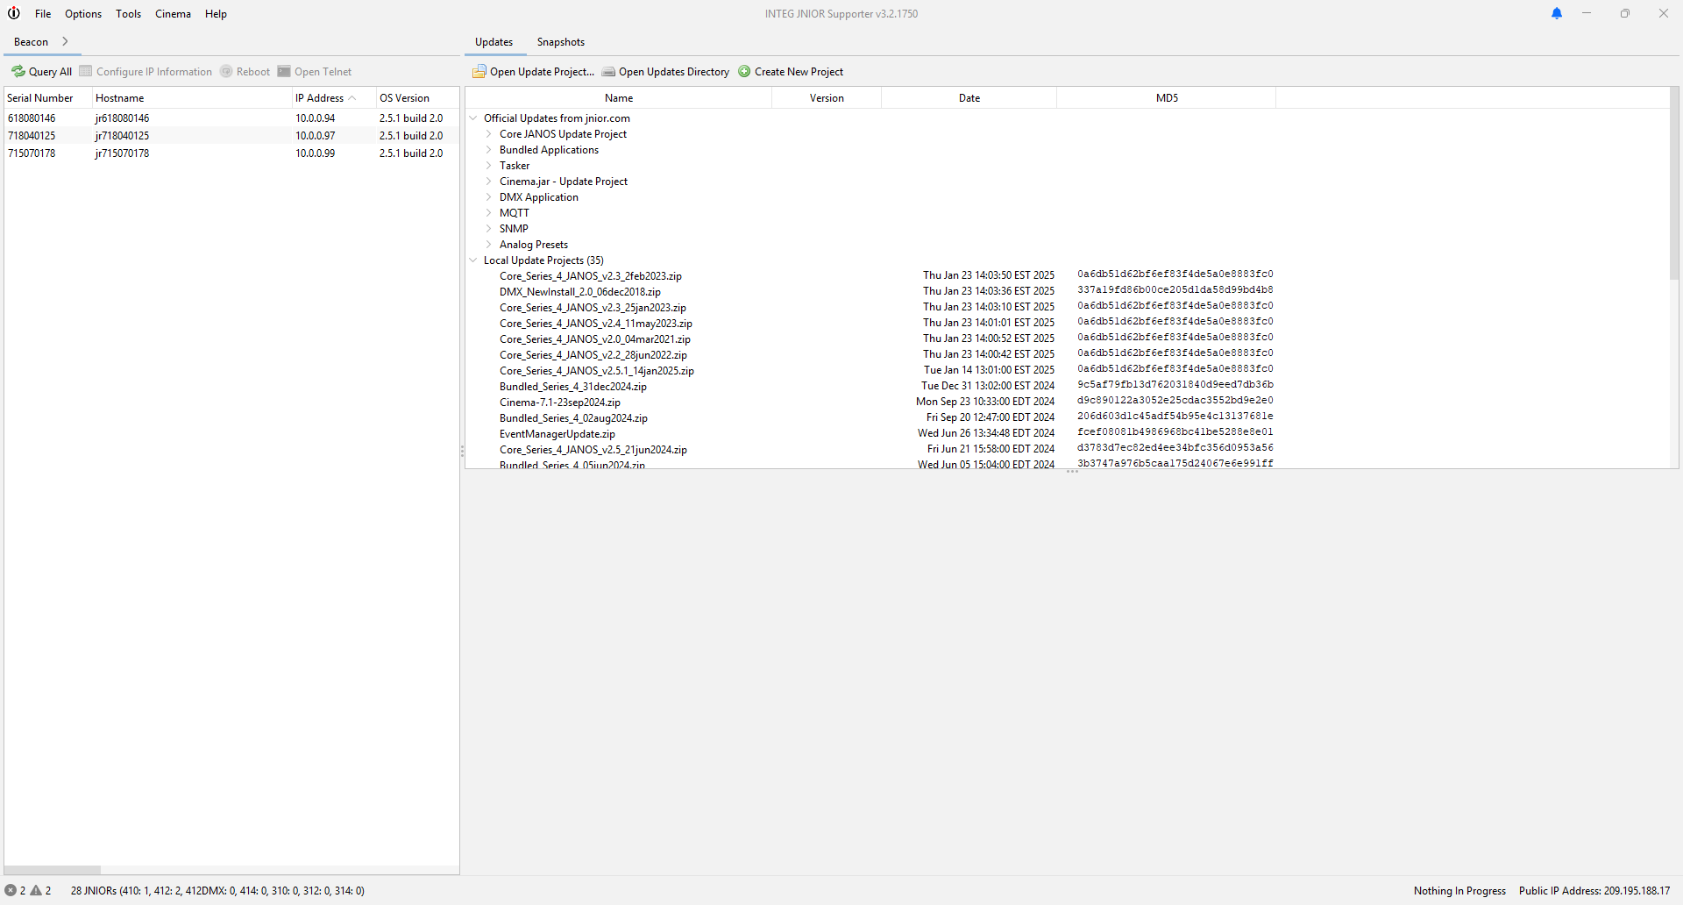
Task: Sort devices by IP Address column header
Action: pos(320,98)
